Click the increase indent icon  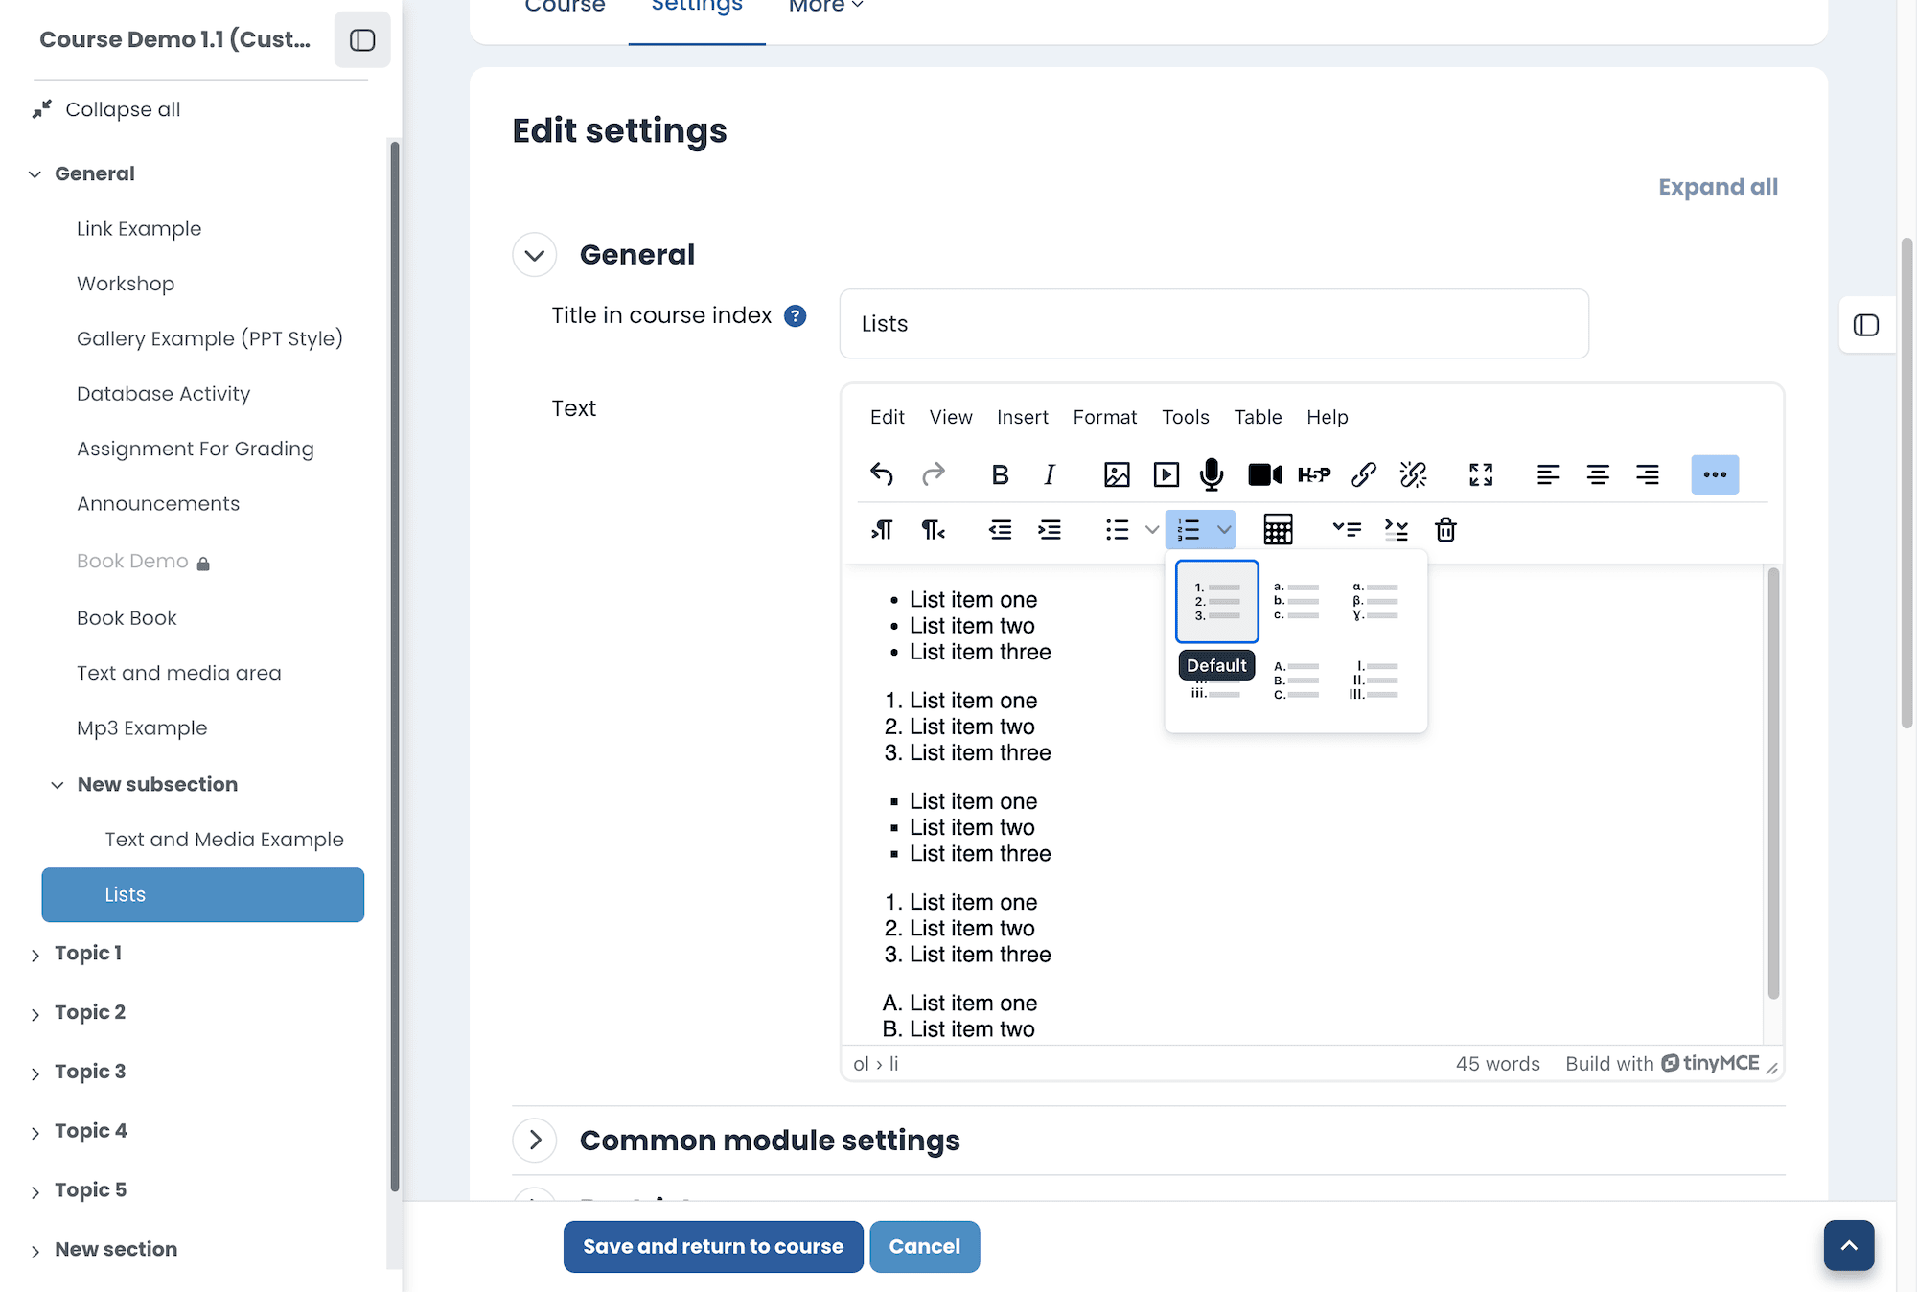pyautogui.click(x=1050, y=529)
